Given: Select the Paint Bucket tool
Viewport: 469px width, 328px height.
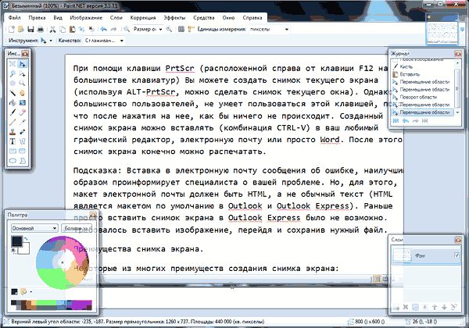Looking at the screenshot, I should [12, 102].
